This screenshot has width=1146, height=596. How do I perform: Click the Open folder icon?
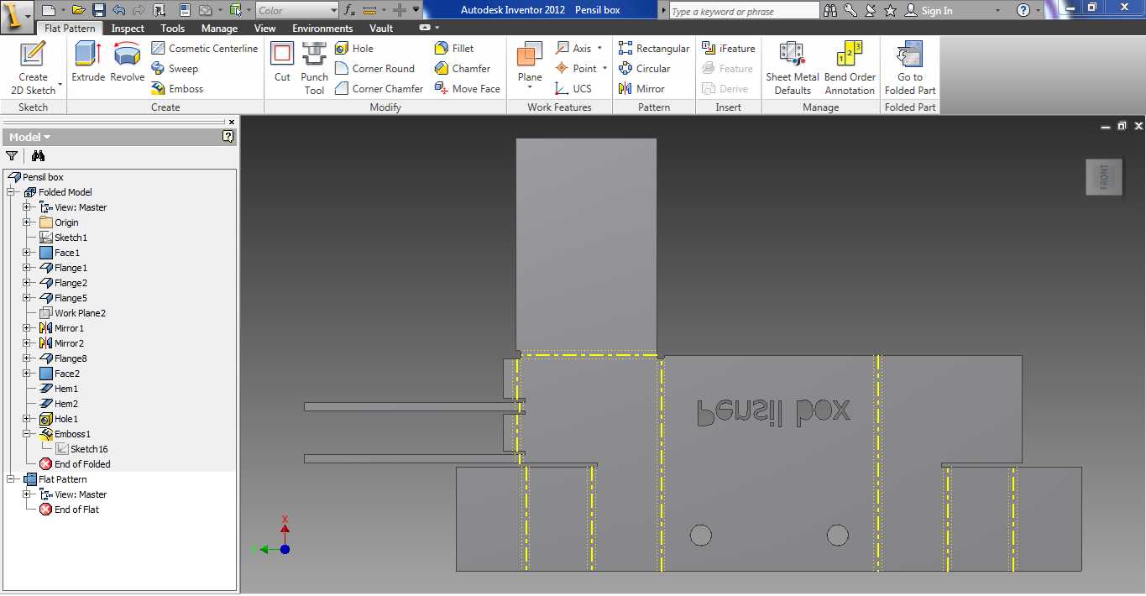tap(78, 10)
